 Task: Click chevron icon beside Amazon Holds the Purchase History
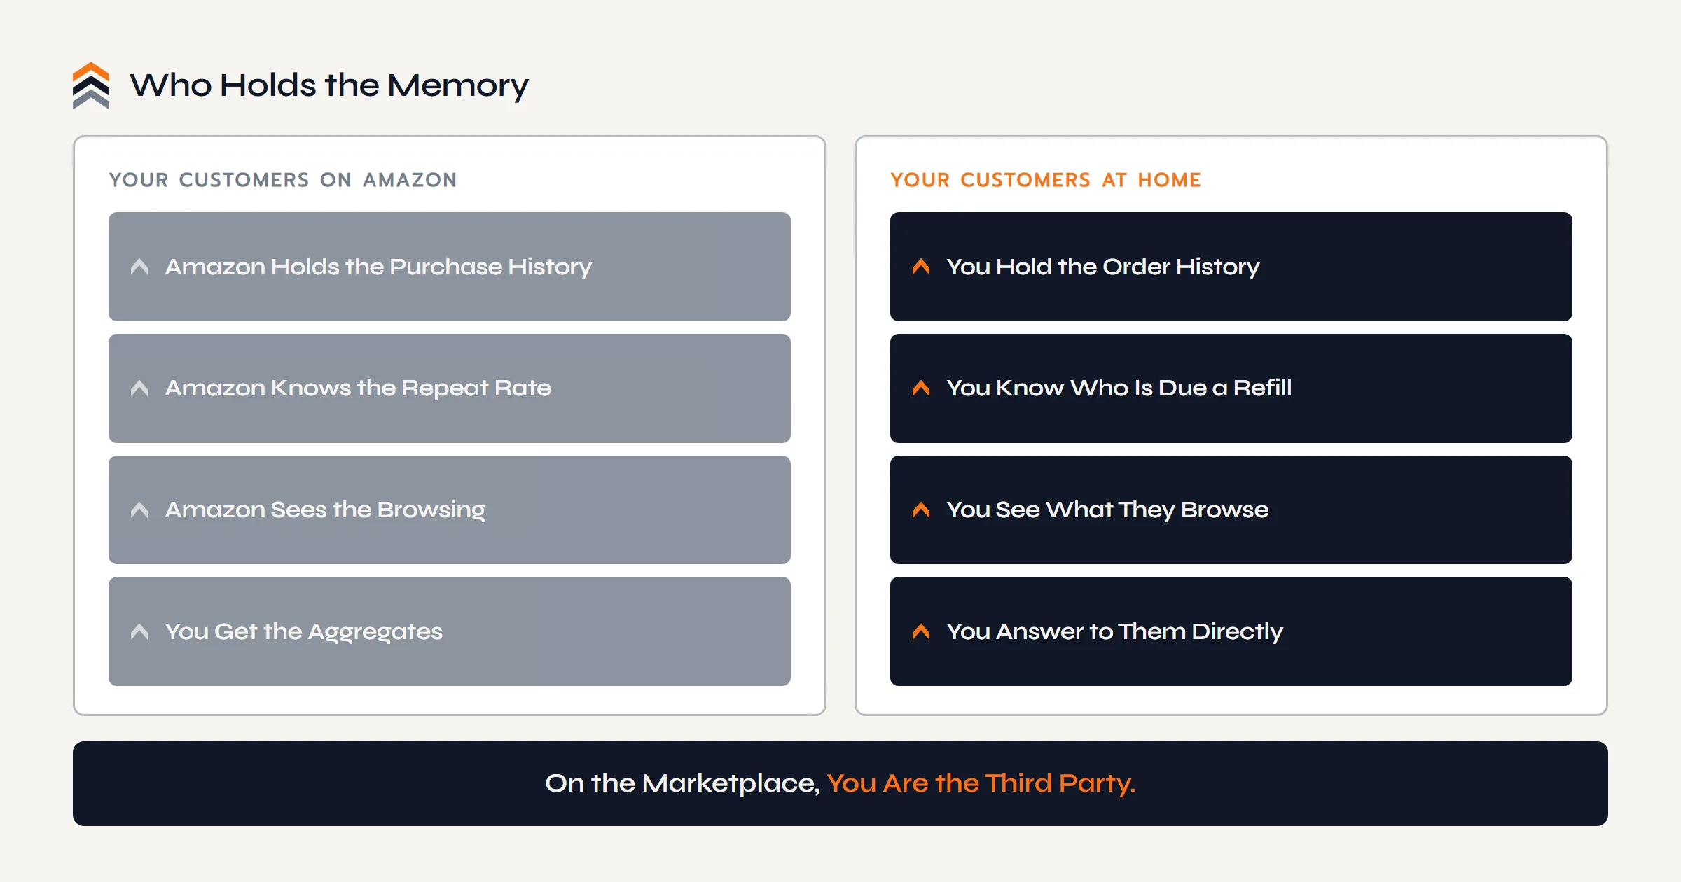(139, 267)
